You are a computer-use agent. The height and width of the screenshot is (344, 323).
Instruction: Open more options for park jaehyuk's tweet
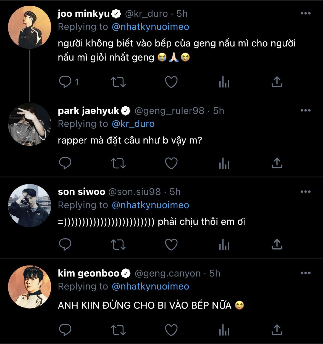click(305, 111)
